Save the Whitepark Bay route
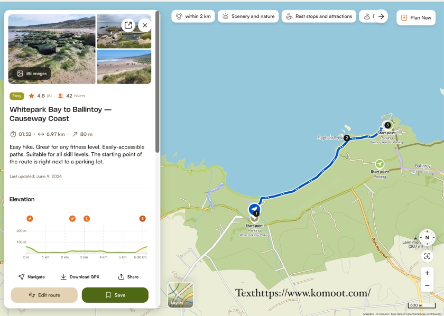This screenshot has height=316, width=444. pos(115,295)
